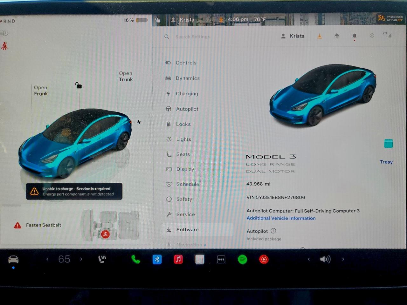
Task: Tap the software download icon in settings header
Action: pos(320,36)
